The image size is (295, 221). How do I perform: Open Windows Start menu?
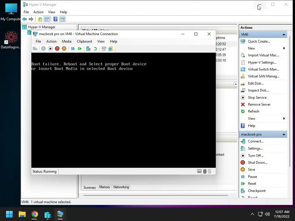click(9, 214)
